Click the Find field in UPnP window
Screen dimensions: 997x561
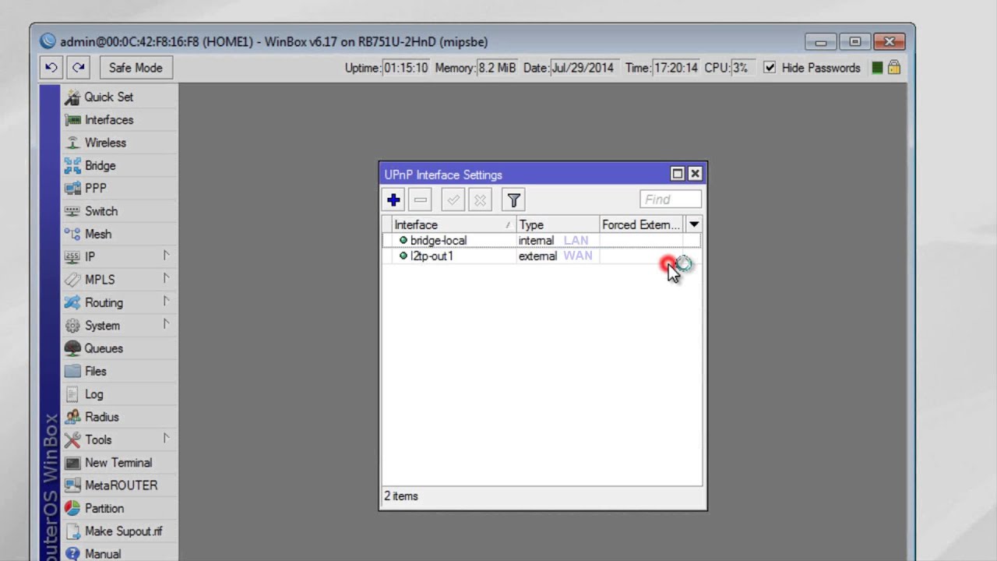[x=671, y=199]
